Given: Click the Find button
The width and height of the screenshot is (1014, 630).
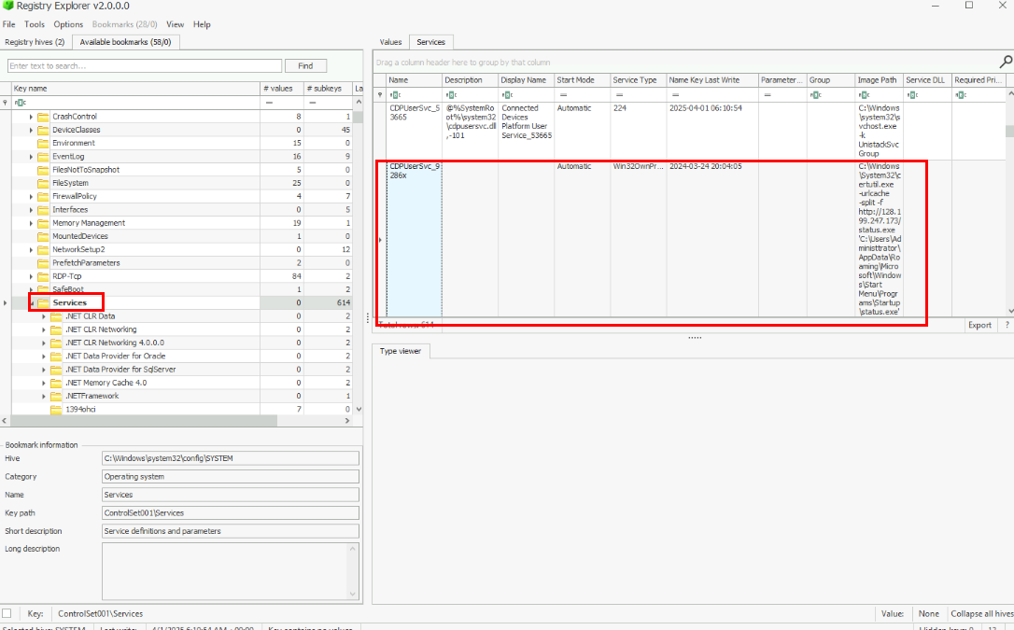Looking at the screenshot, I should pos(305,66).
